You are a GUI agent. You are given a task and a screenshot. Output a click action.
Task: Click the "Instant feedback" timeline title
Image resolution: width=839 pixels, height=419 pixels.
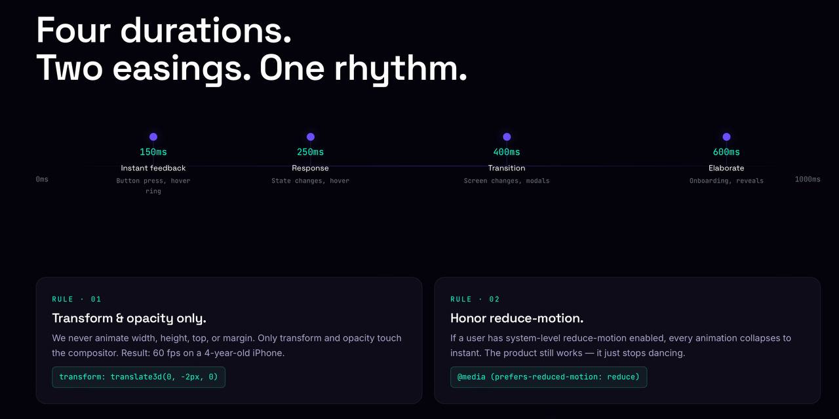[153, 168]
